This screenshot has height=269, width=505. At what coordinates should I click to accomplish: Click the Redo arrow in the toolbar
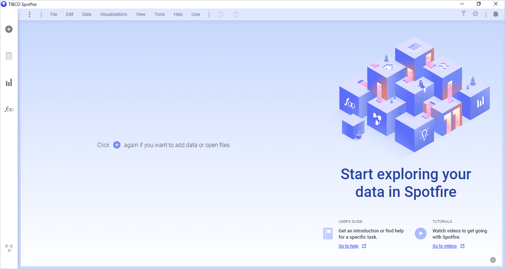235,14
